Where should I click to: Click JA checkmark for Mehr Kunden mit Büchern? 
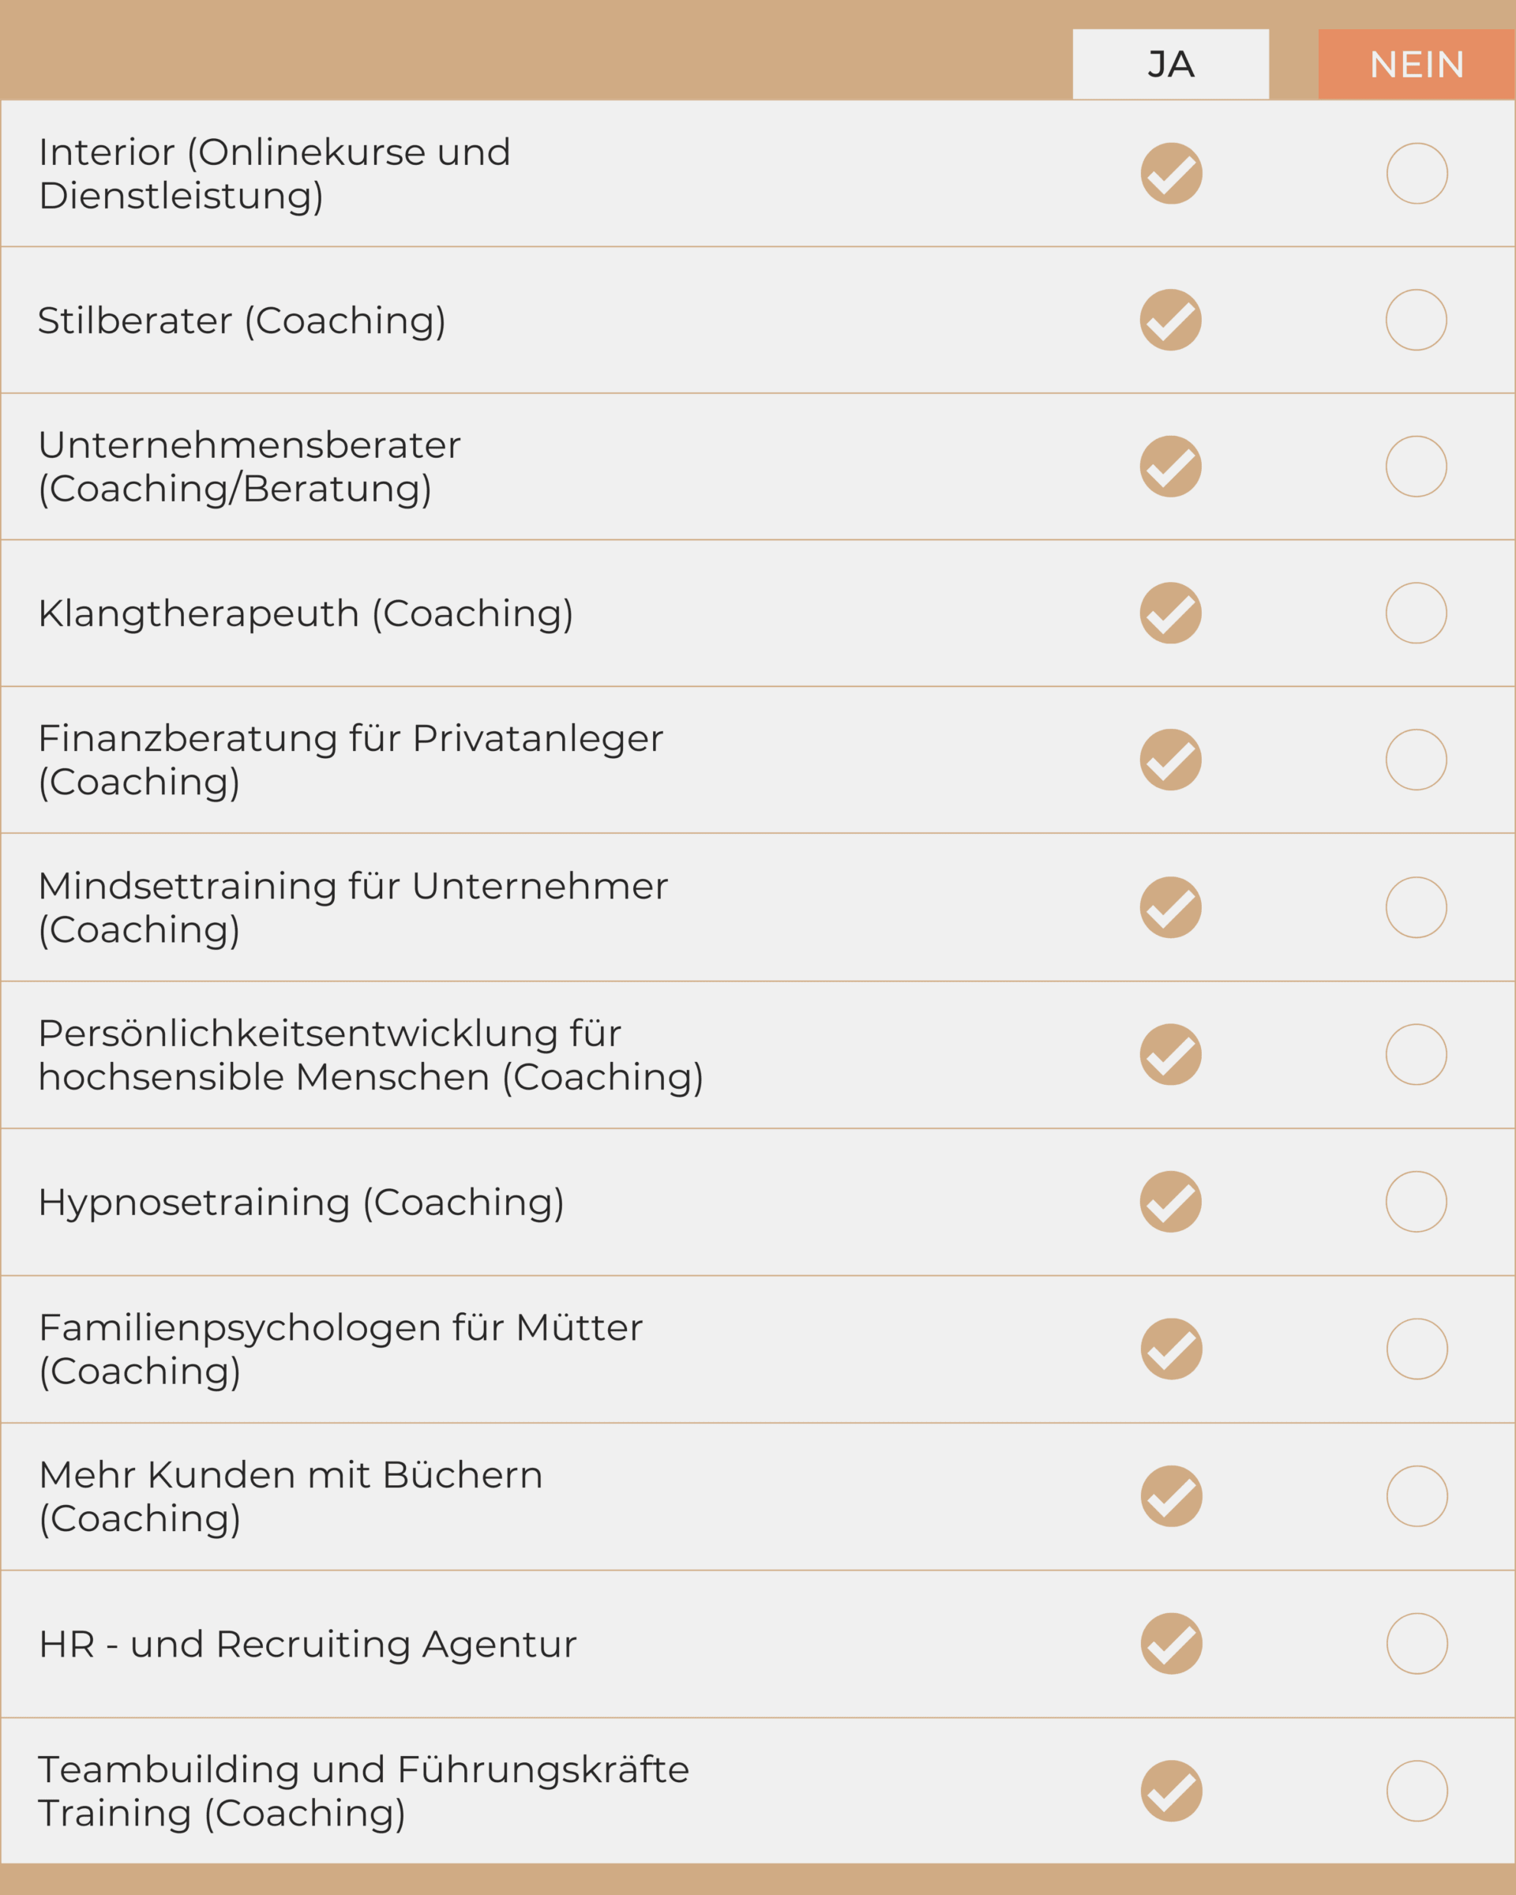(1171, 1496)
